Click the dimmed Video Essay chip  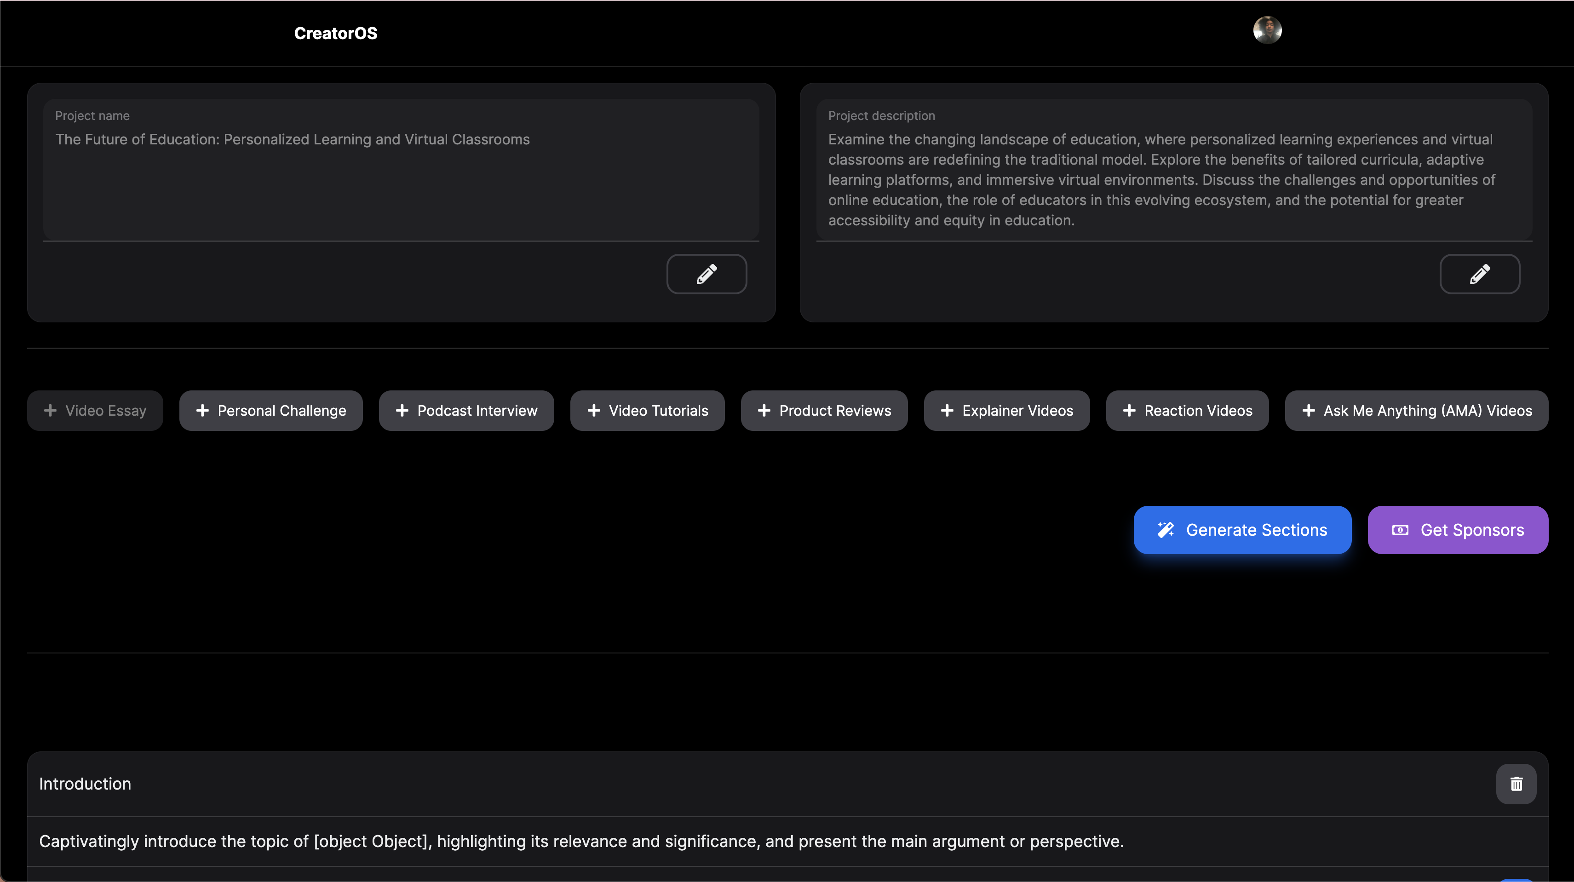95,411
